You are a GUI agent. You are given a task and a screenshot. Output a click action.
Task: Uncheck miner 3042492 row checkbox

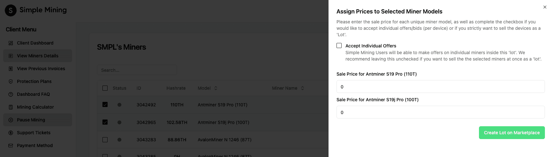click(105, 104)
